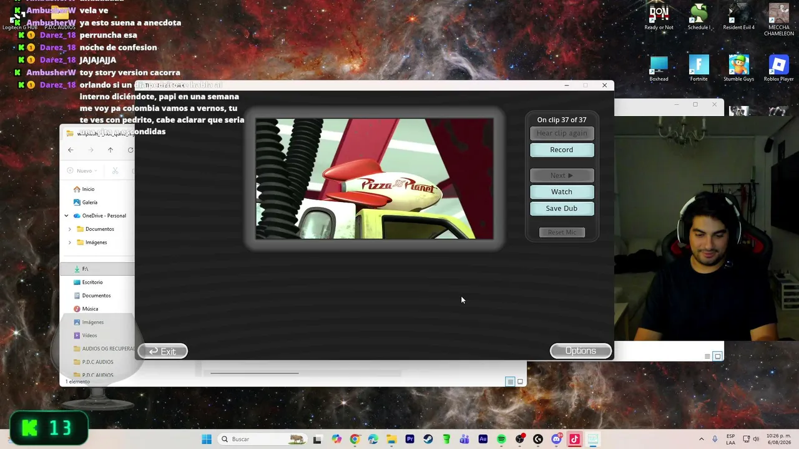Expand Imágenes under OneDrive in Explorer
This screenshot has height=449, width=799.
tap(70, 242)
